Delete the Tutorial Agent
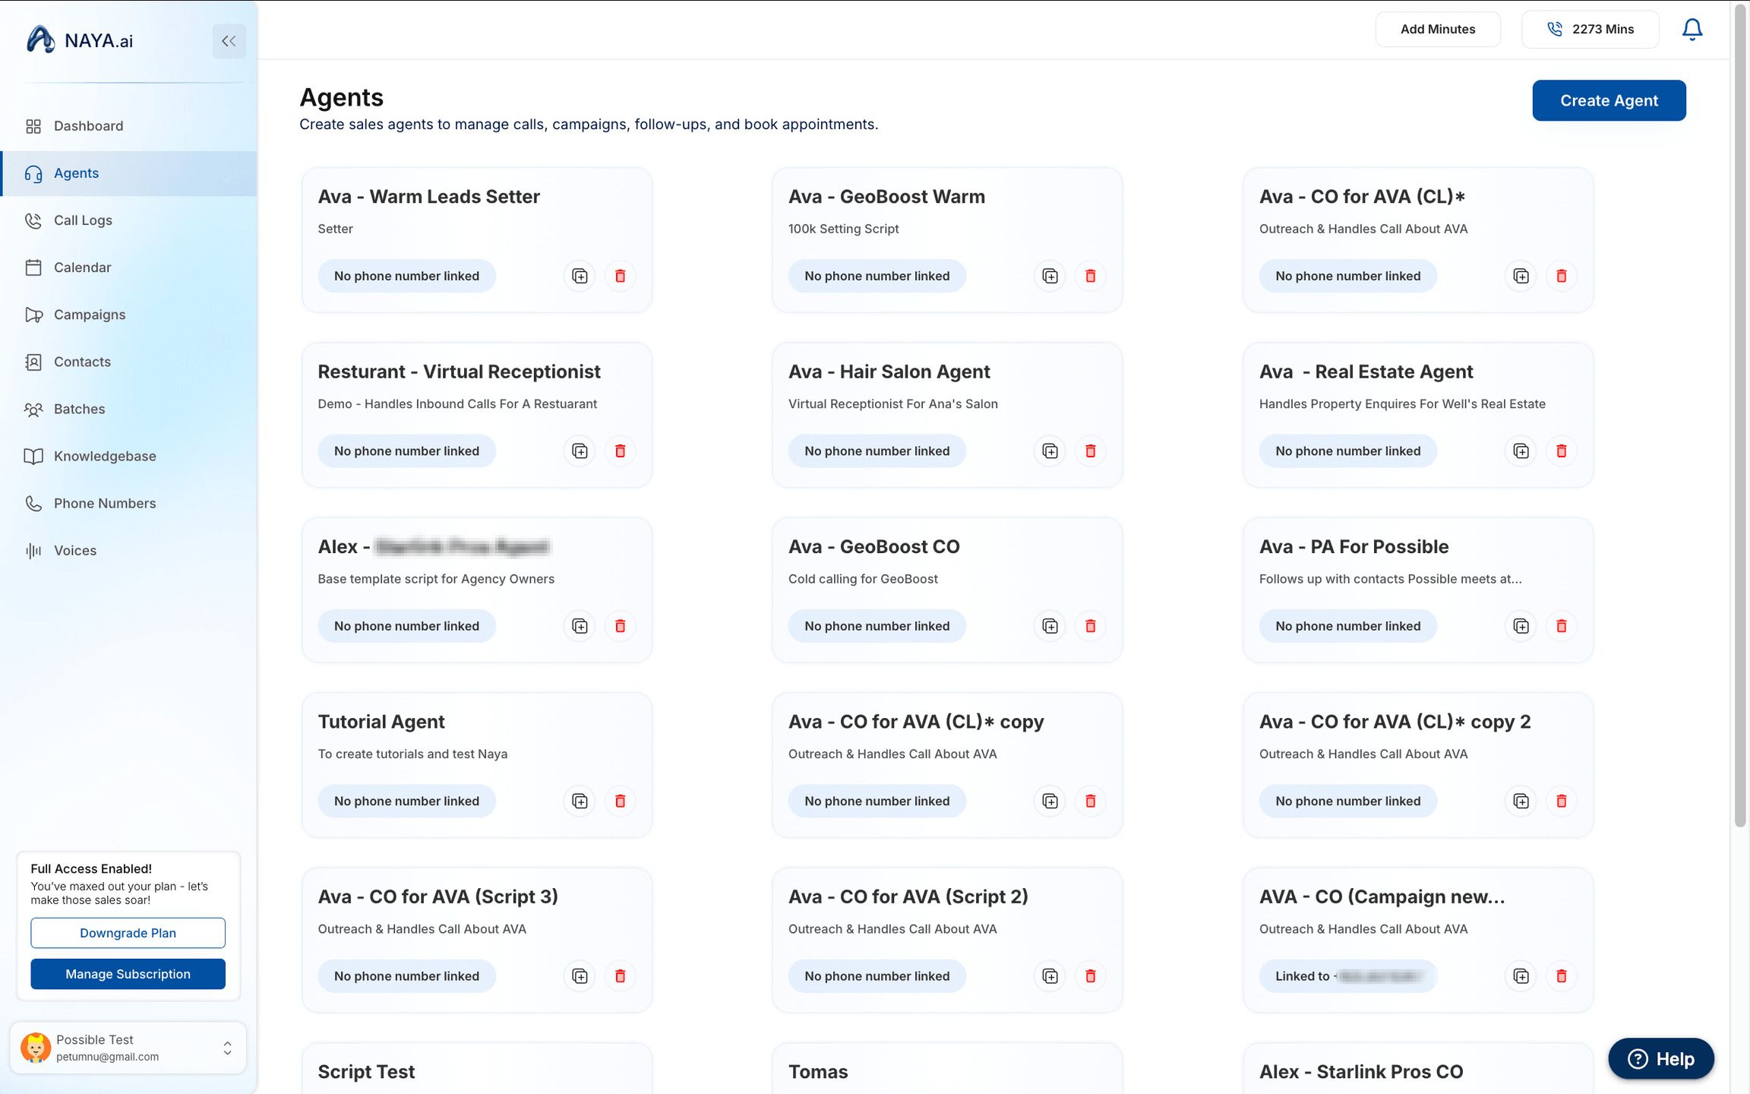 620,801
